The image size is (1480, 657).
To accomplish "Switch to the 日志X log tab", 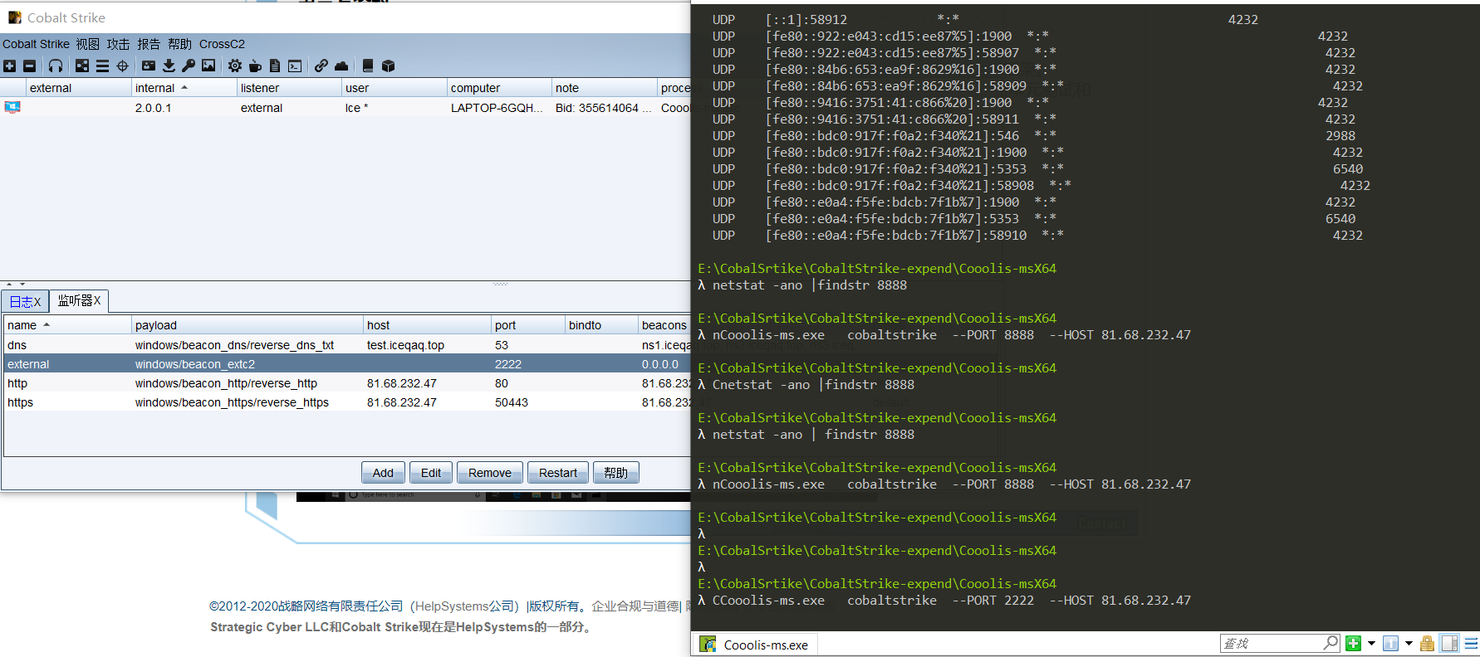I will tap(26, 302).
